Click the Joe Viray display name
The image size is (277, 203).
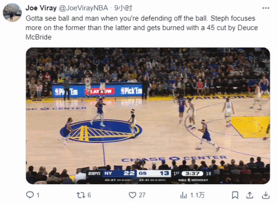pyautogui.click(x=41, y=8)
